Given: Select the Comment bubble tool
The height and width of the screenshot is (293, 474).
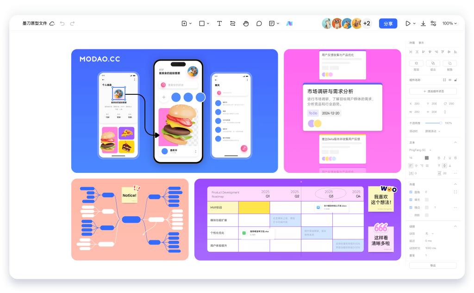Looking at the screenshot, I should pyautogui.click(x=259, y=24).
